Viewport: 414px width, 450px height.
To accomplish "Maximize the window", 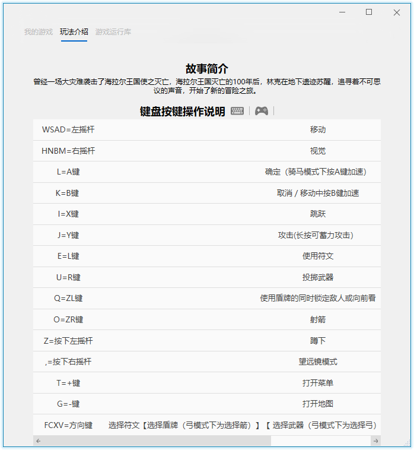I will (x=369, y=12).
